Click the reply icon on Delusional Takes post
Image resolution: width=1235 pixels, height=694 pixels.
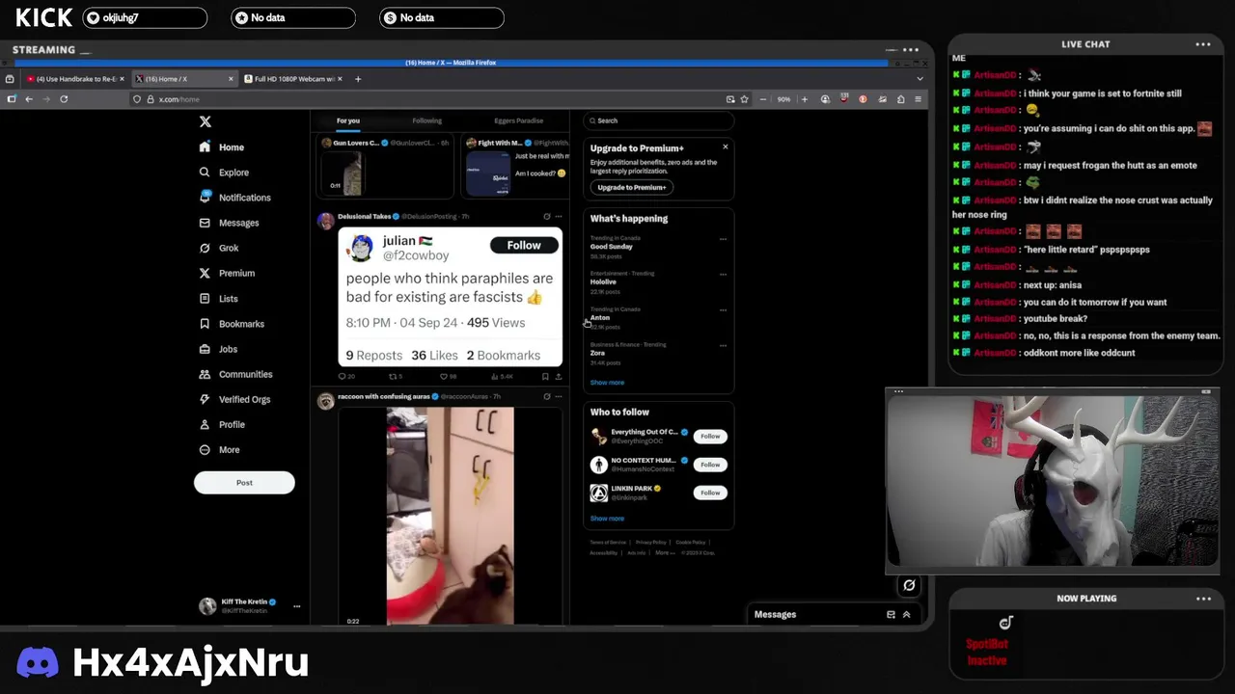tap(343, 377)
